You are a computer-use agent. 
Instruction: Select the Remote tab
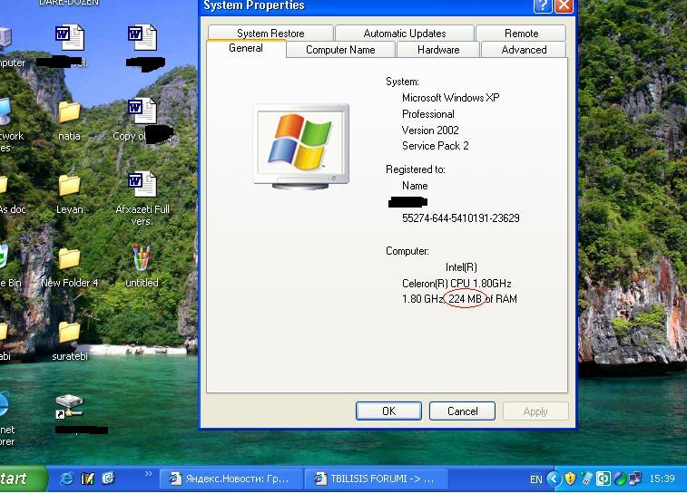(521, 34)
